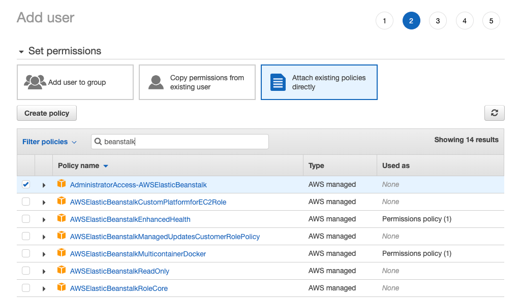This screenshot has width=520, height=298.
Task: Expand AWSElasticBeanstalkManagedUpdatesCustomerRolePolicy row arrow
Action: pos(44,237)
